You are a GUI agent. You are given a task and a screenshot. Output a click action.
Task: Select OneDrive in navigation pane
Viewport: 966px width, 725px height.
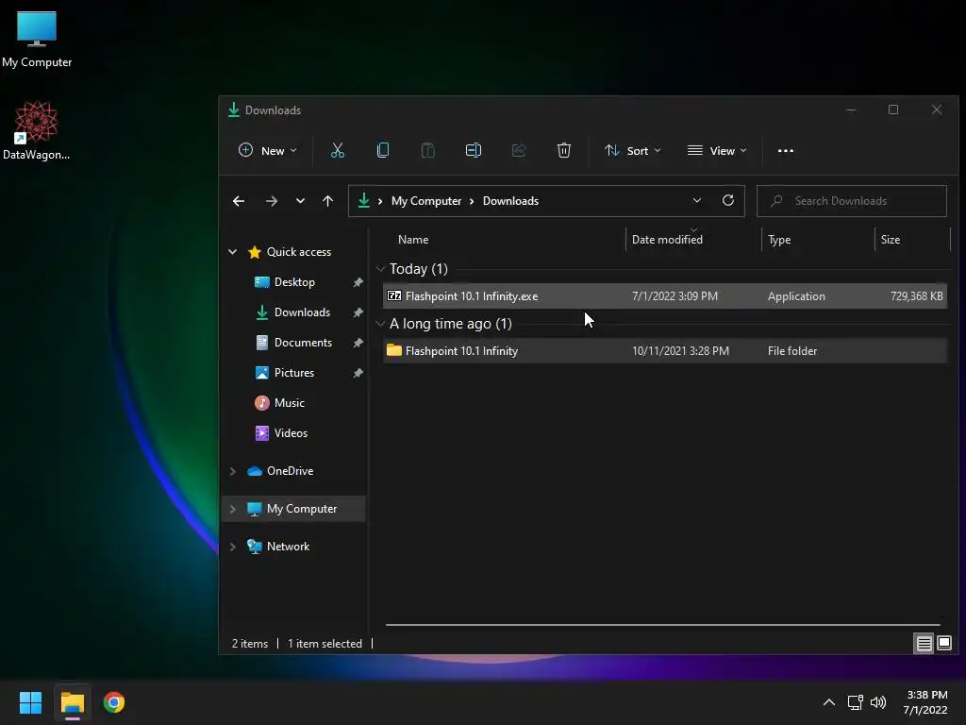pyautogui.click(x=290, y=471)
